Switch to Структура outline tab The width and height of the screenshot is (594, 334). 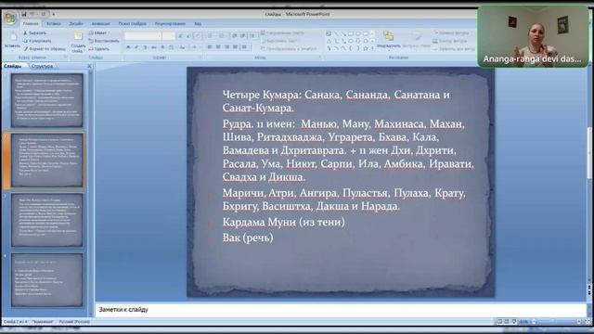click(42, 66)
